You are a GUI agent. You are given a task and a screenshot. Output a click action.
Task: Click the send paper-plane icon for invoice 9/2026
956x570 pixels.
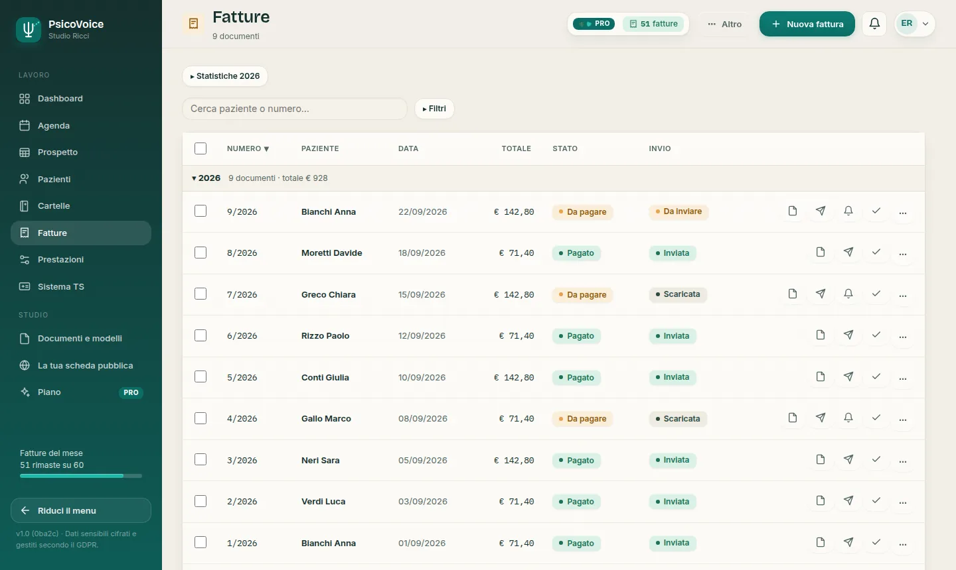pos(821,211)
